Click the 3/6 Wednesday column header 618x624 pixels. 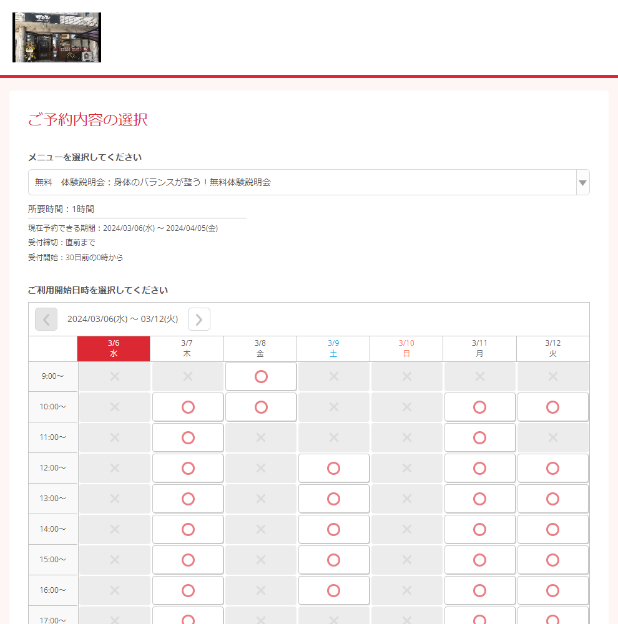[x=114, y=348]
